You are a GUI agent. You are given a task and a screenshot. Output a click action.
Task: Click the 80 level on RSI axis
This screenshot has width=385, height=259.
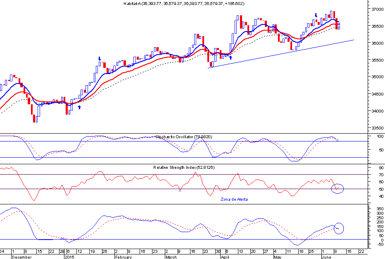(381, 168)
